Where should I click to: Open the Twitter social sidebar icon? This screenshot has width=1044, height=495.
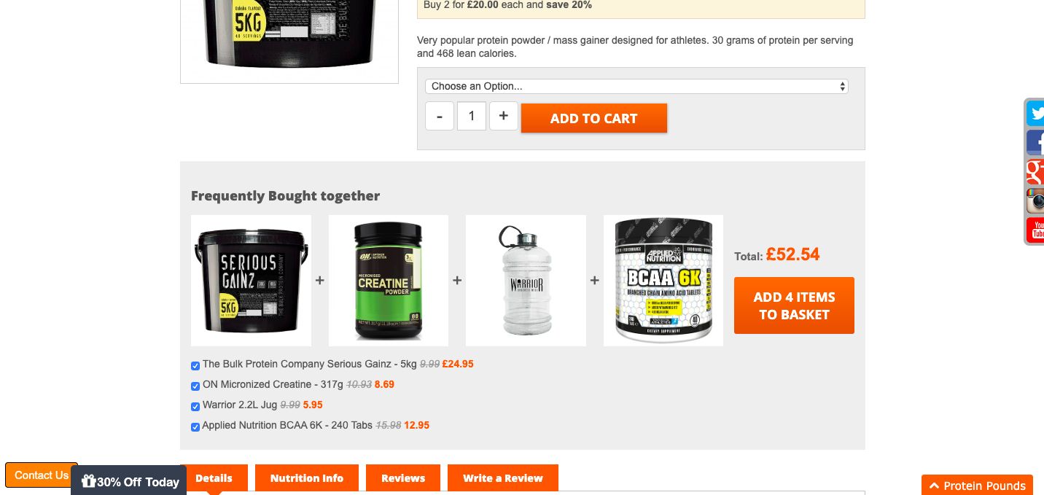(1035, 113)
